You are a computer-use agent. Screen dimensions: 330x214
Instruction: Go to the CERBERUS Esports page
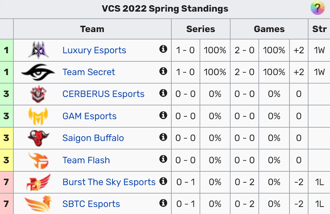pos(103,94)
